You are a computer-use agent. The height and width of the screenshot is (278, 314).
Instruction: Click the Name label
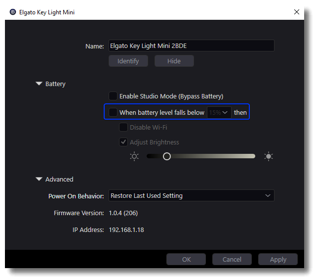click(94, 46)
